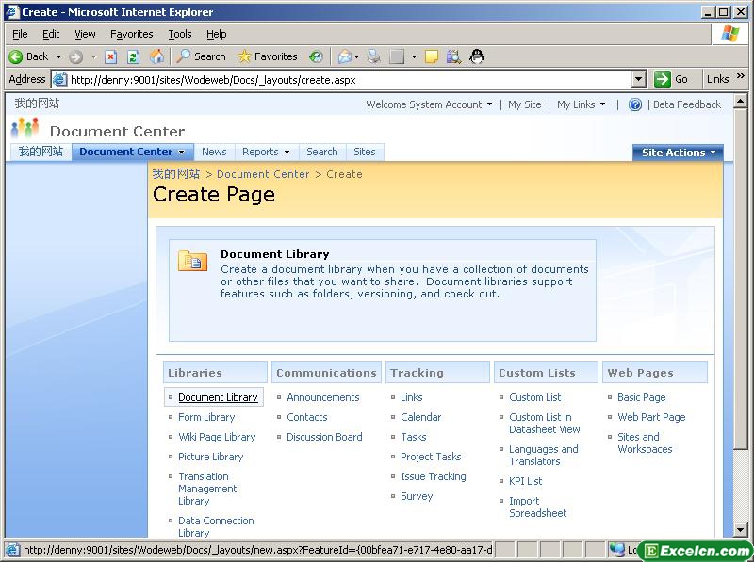
Task: Open the Site Actions menu
Action: (x=678, y=153)
